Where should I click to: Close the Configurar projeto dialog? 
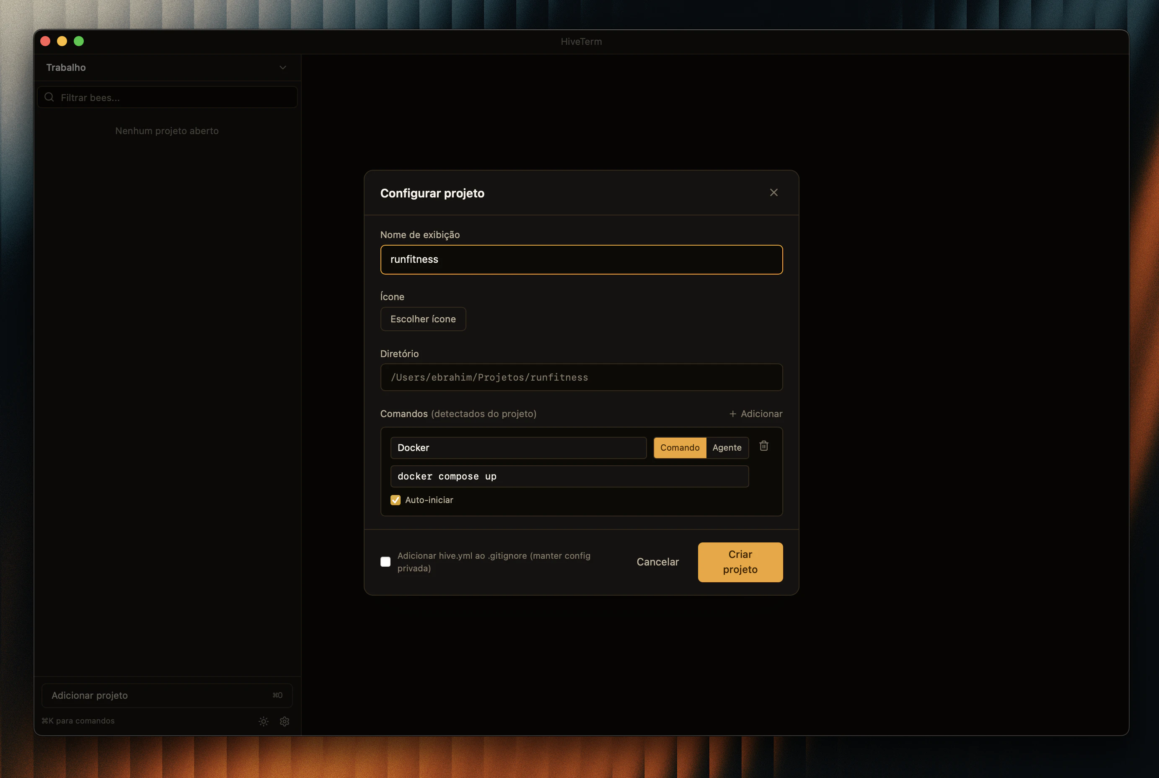click(x=774, y=192)
